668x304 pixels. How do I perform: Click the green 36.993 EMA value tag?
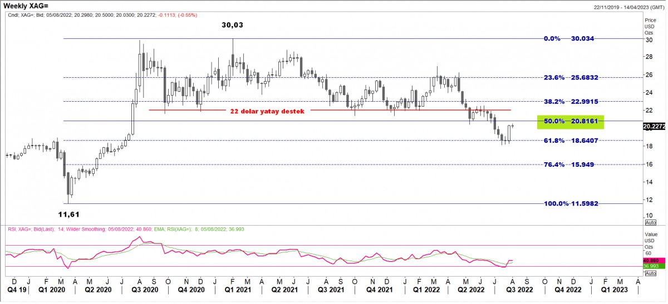[651, 267]
